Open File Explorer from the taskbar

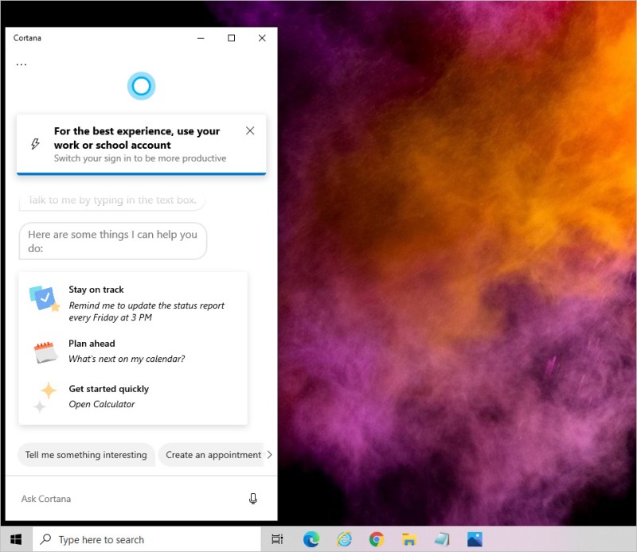[x=409, y=539]
